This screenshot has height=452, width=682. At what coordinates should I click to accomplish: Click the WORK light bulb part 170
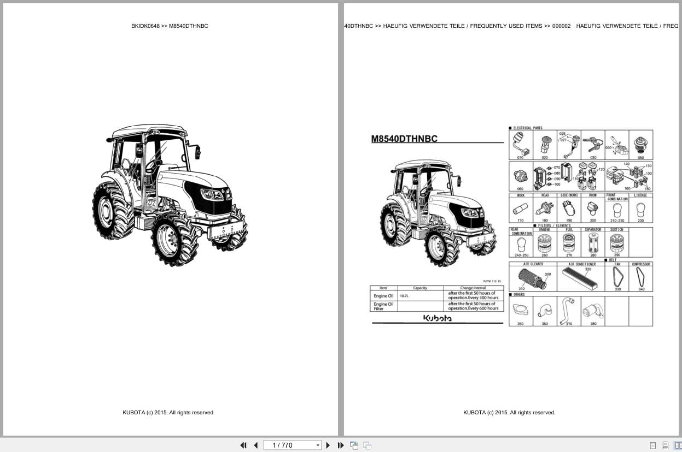[x=521, y=208]
